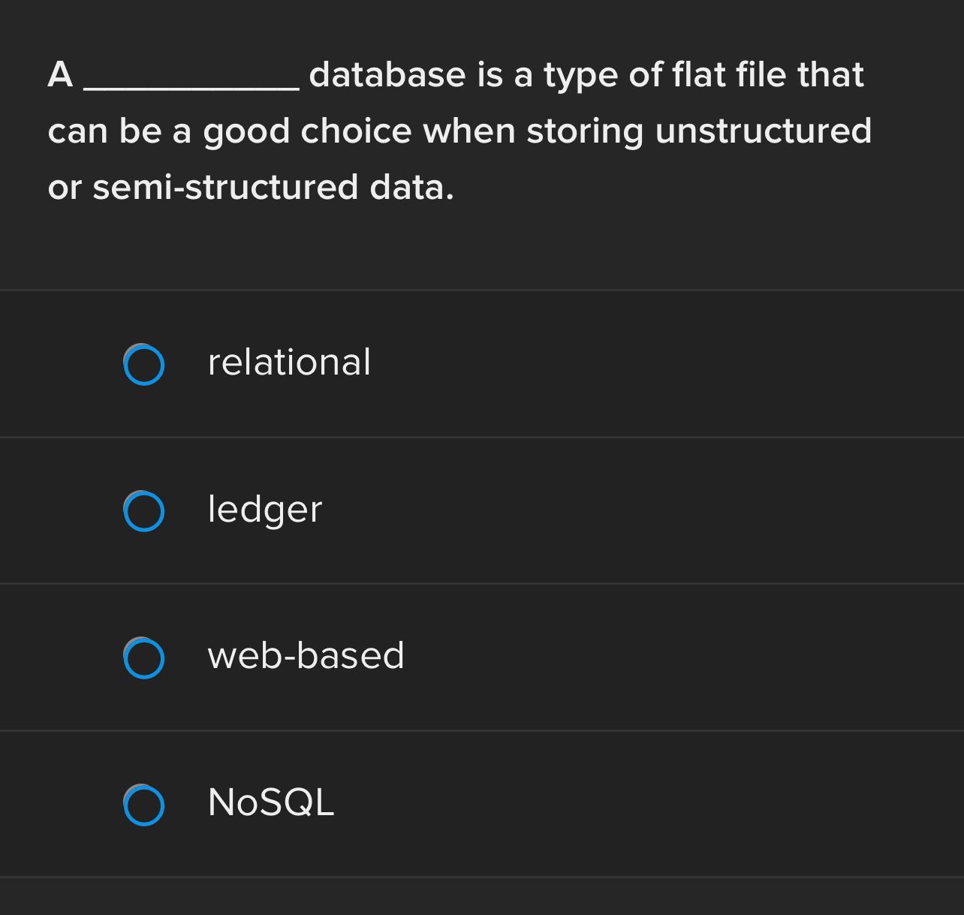Click the "relational" answer row
The width and height of the screenshot is (964, 915).
tap(482, 364)
